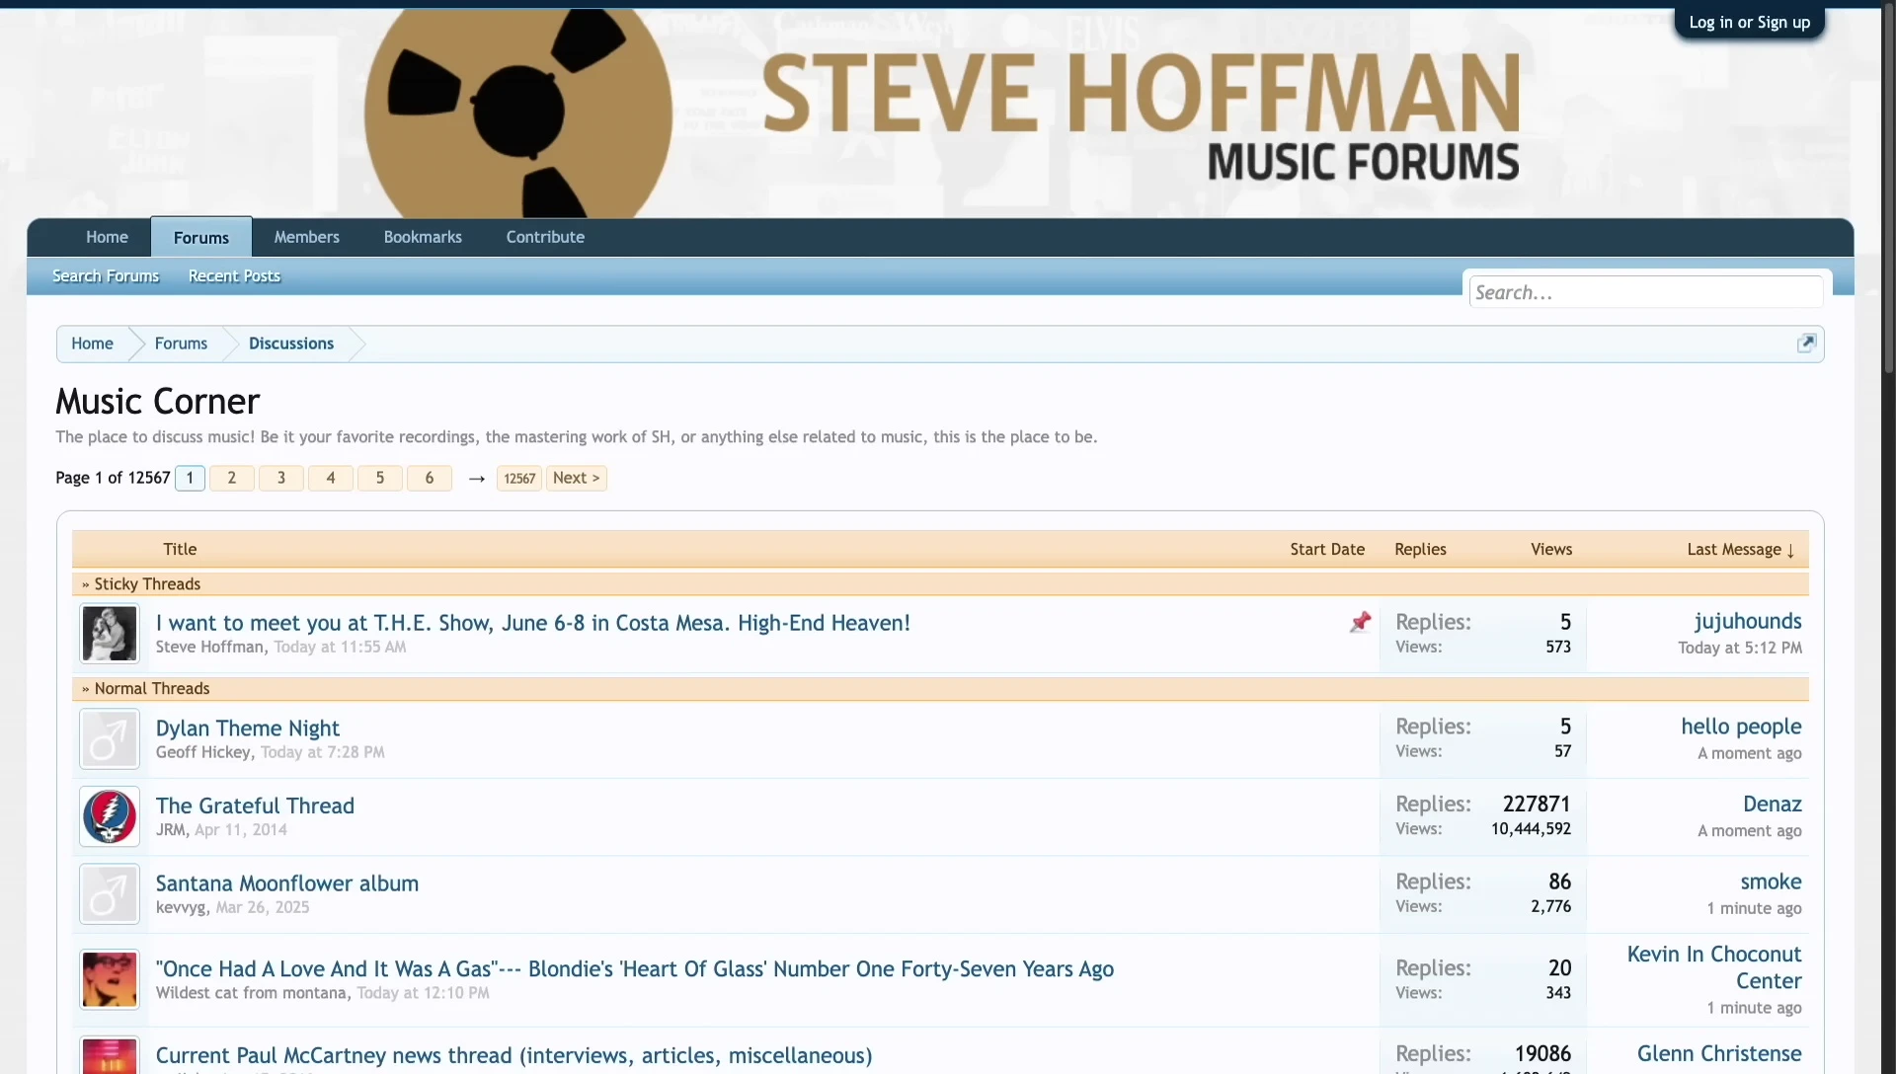This screenshot has height=1074, width=1896.
Task: Go to page 3
Action: pyautogui.click(x=281, y=478)
